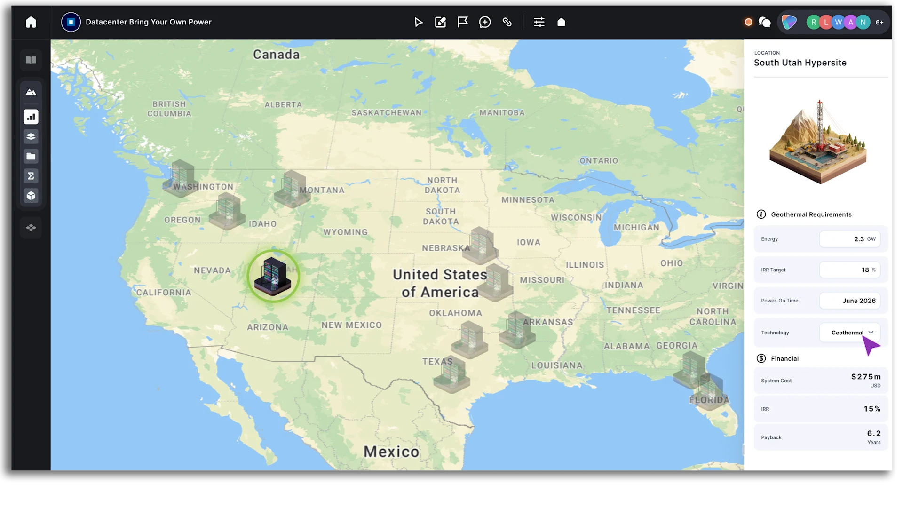The width and height of the screenshot is (903, 516).
Task: Click the Nebraska datacenter marker on map
Action: coord(480,245)
